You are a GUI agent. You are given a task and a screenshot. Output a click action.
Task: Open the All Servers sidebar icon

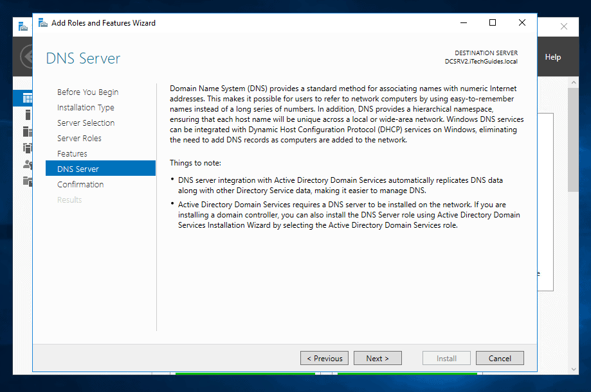28,132
